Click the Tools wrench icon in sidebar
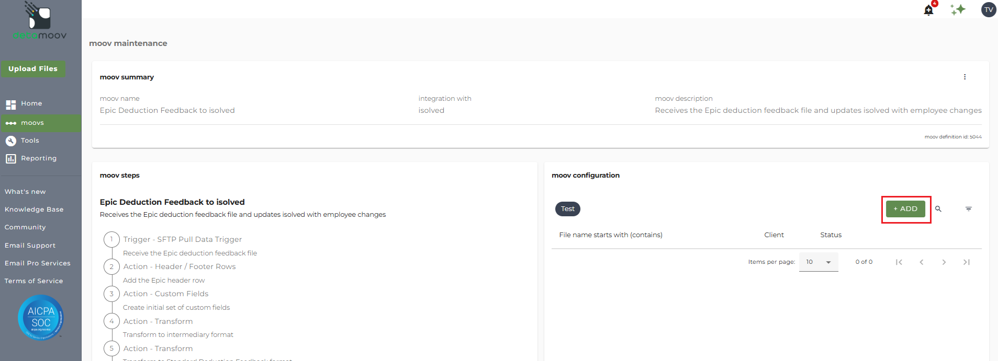The image size is (998, 361). coord(11,141)
